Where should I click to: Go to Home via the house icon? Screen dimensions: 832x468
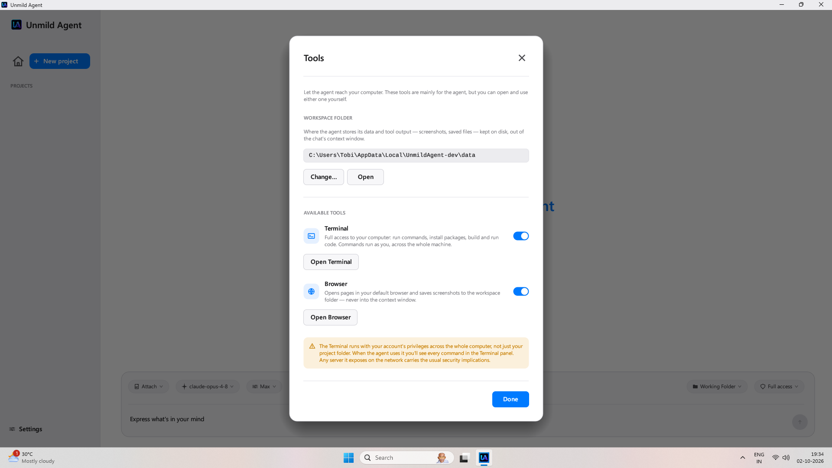pos(18,61)
